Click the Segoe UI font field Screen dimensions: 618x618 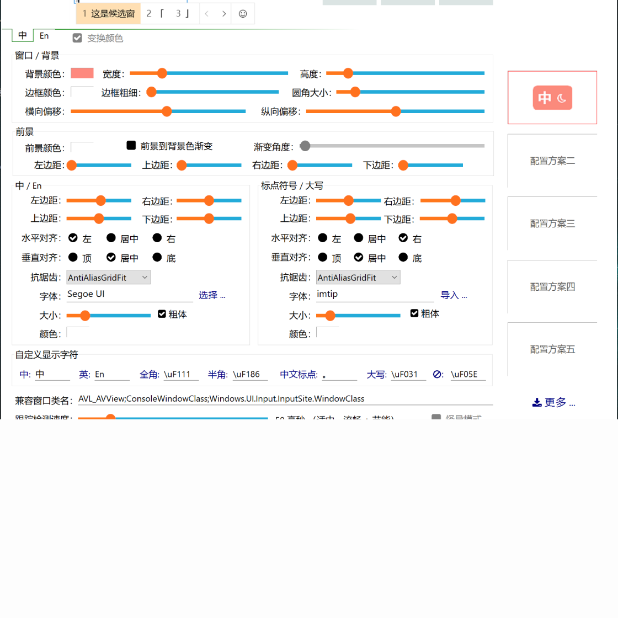(130, 295)
